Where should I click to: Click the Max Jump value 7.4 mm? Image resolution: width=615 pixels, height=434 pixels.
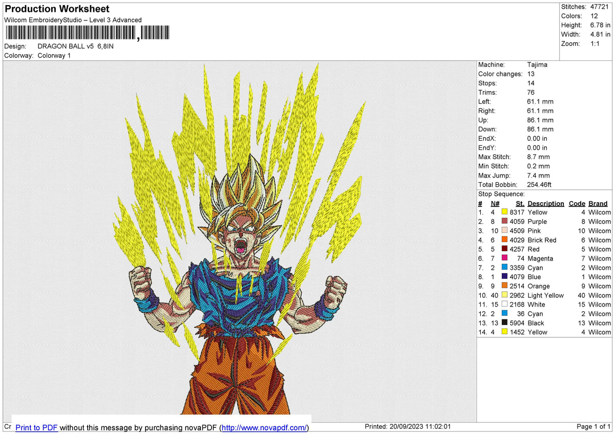coord(539,176)
